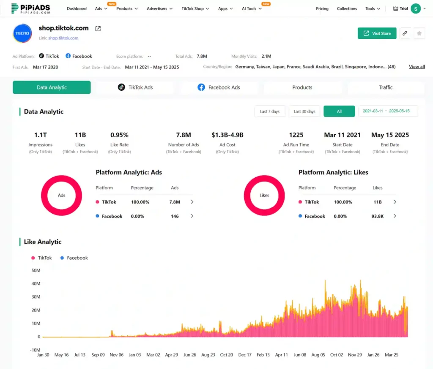The width and height of the screenshot is (433, 369).
Task: Expand the TikTok row in Platform Analytic: Ads
Action: click(192, 202)
